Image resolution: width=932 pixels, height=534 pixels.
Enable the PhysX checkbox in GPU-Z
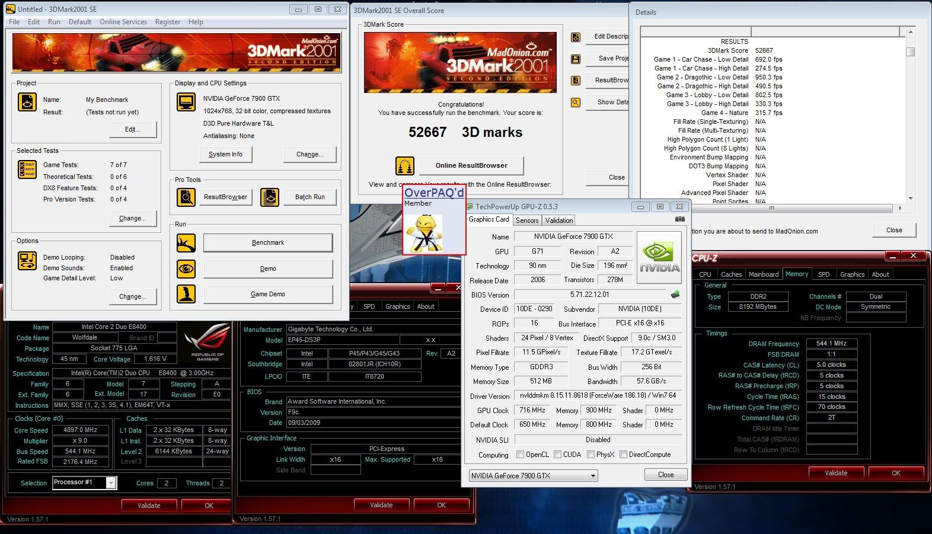coord(591,455)
